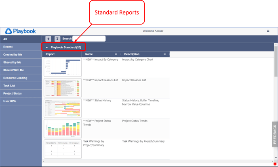Select the Task List category
Viewport: 278px width, 167px height.
(x=21, y=86)
